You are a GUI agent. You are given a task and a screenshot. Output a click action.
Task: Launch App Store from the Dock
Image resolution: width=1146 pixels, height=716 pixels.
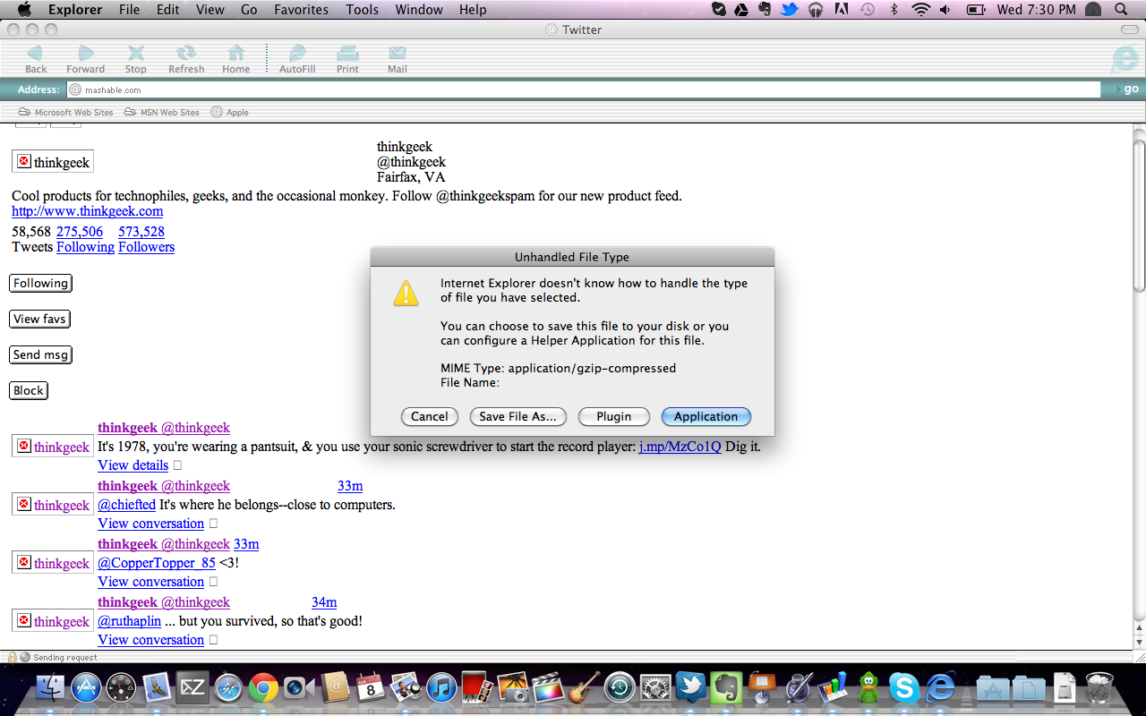coord(87,687)
